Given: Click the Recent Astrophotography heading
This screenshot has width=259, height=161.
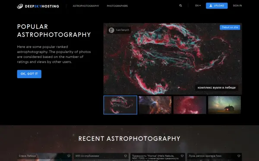Looking at the screenshot, I should pos(129,139).
